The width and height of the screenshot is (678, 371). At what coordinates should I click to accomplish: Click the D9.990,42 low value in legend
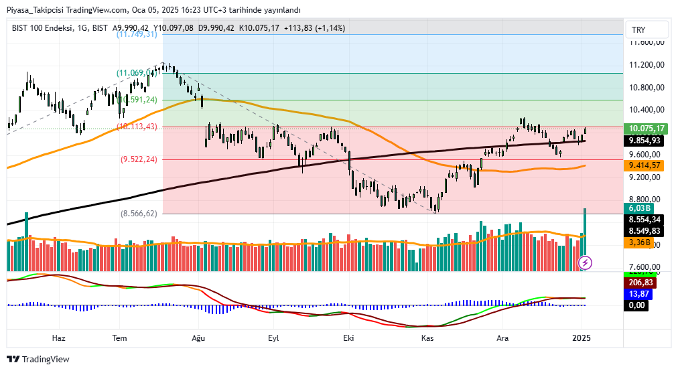[216, 28]
